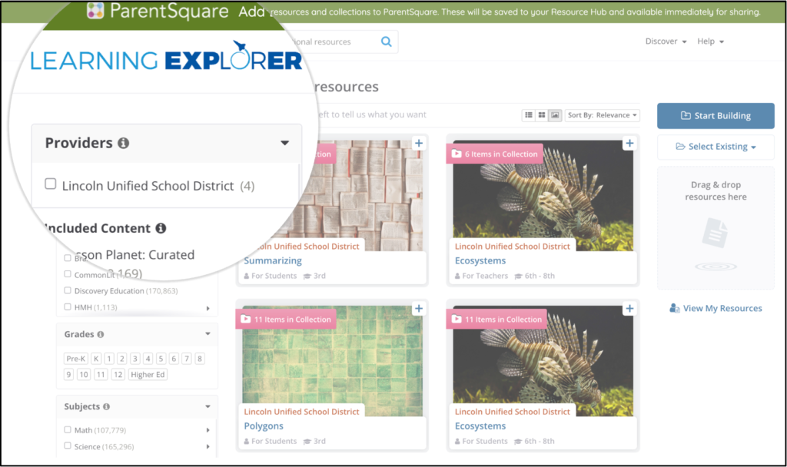The width and height of the screenshot is (787, 467).
Task: Toggle grade 11 filter
Action: point(101,375)
